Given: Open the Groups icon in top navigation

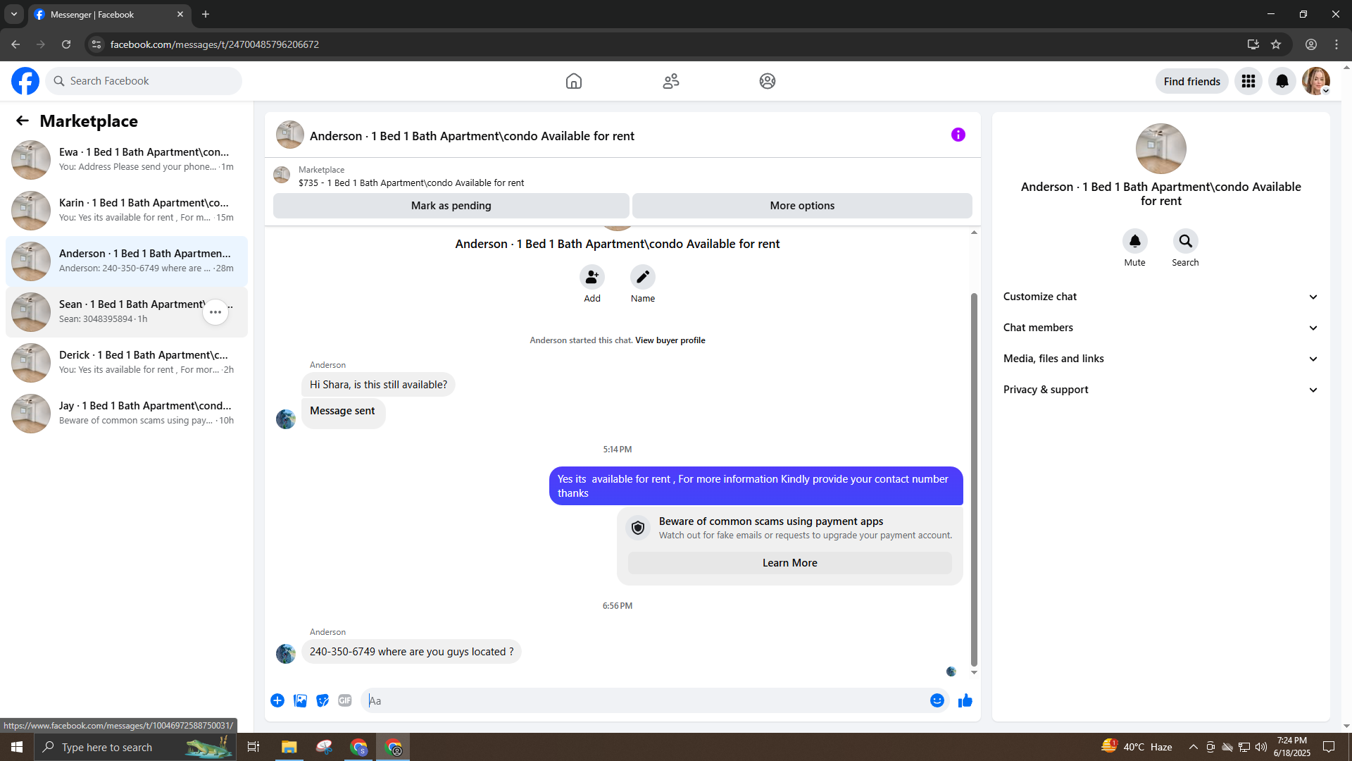Looking at the screenshot, I should pos(768,81).
